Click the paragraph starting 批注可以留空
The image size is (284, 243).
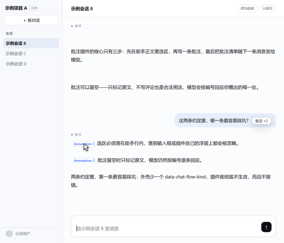166,88
